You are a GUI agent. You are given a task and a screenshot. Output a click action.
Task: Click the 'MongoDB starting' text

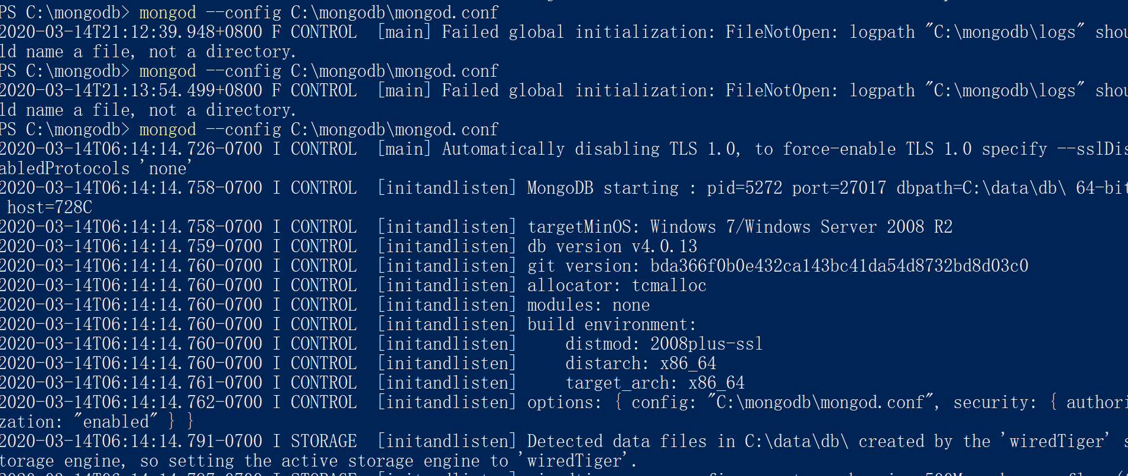tap(602, 188)
